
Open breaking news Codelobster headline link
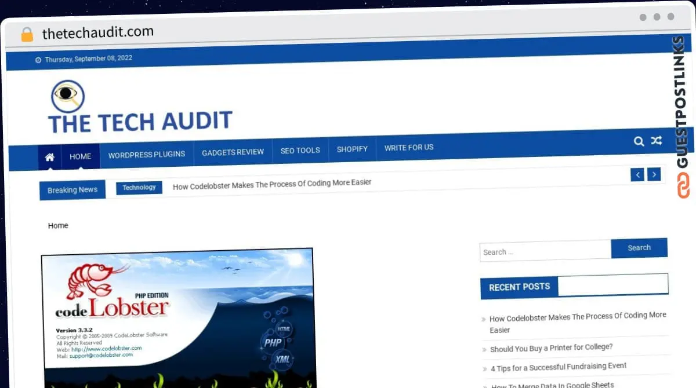pyautogui.click(x=272, y=184)
